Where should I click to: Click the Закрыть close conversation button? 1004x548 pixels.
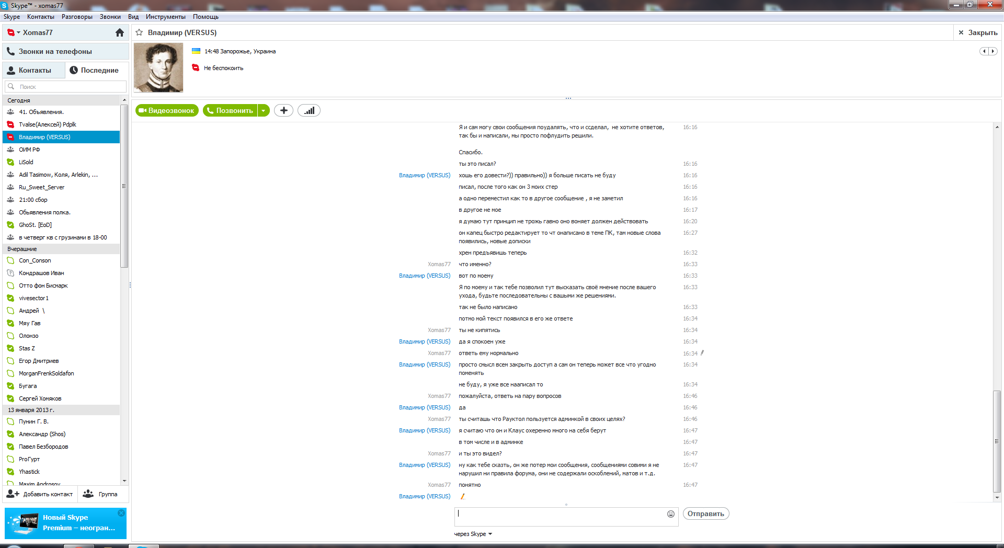(x=977, y=32)
